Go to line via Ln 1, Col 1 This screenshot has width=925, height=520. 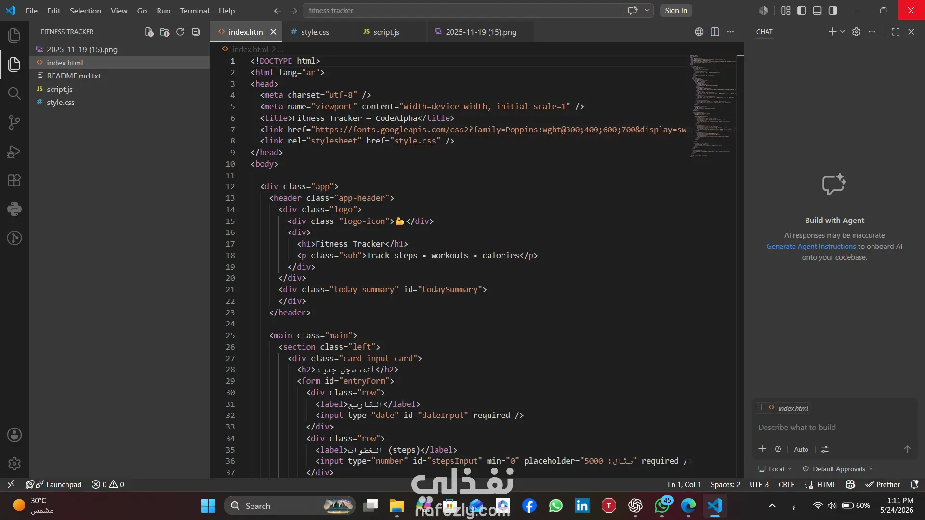[684, 484]
